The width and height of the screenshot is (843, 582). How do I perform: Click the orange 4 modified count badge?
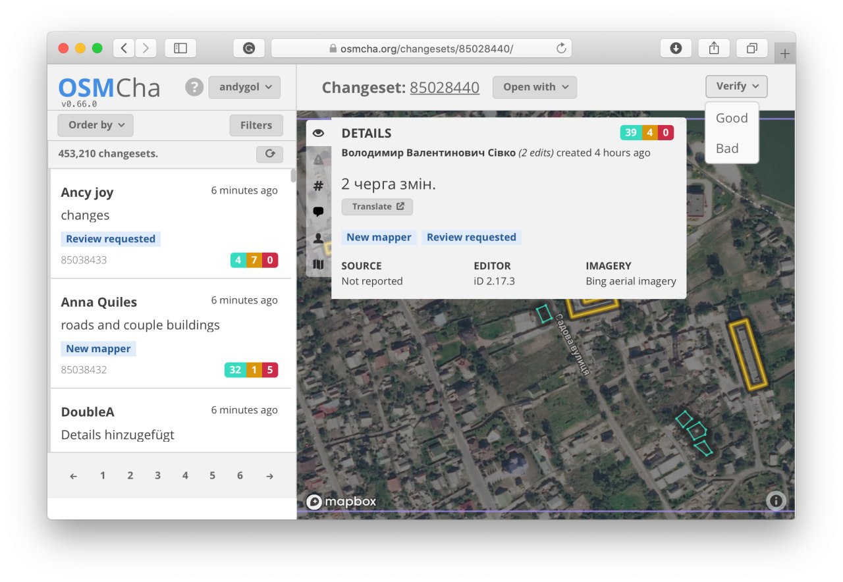[650, 133]
